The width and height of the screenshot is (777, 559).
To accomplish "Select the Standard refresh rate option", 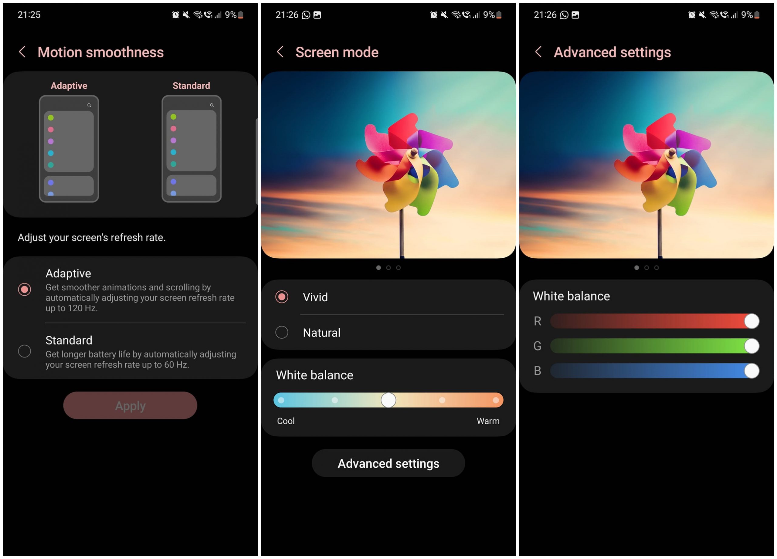I will click(24, 349).
